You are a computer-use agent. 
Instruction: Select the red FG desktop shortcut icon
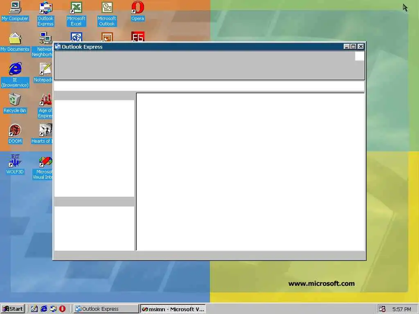138,36
